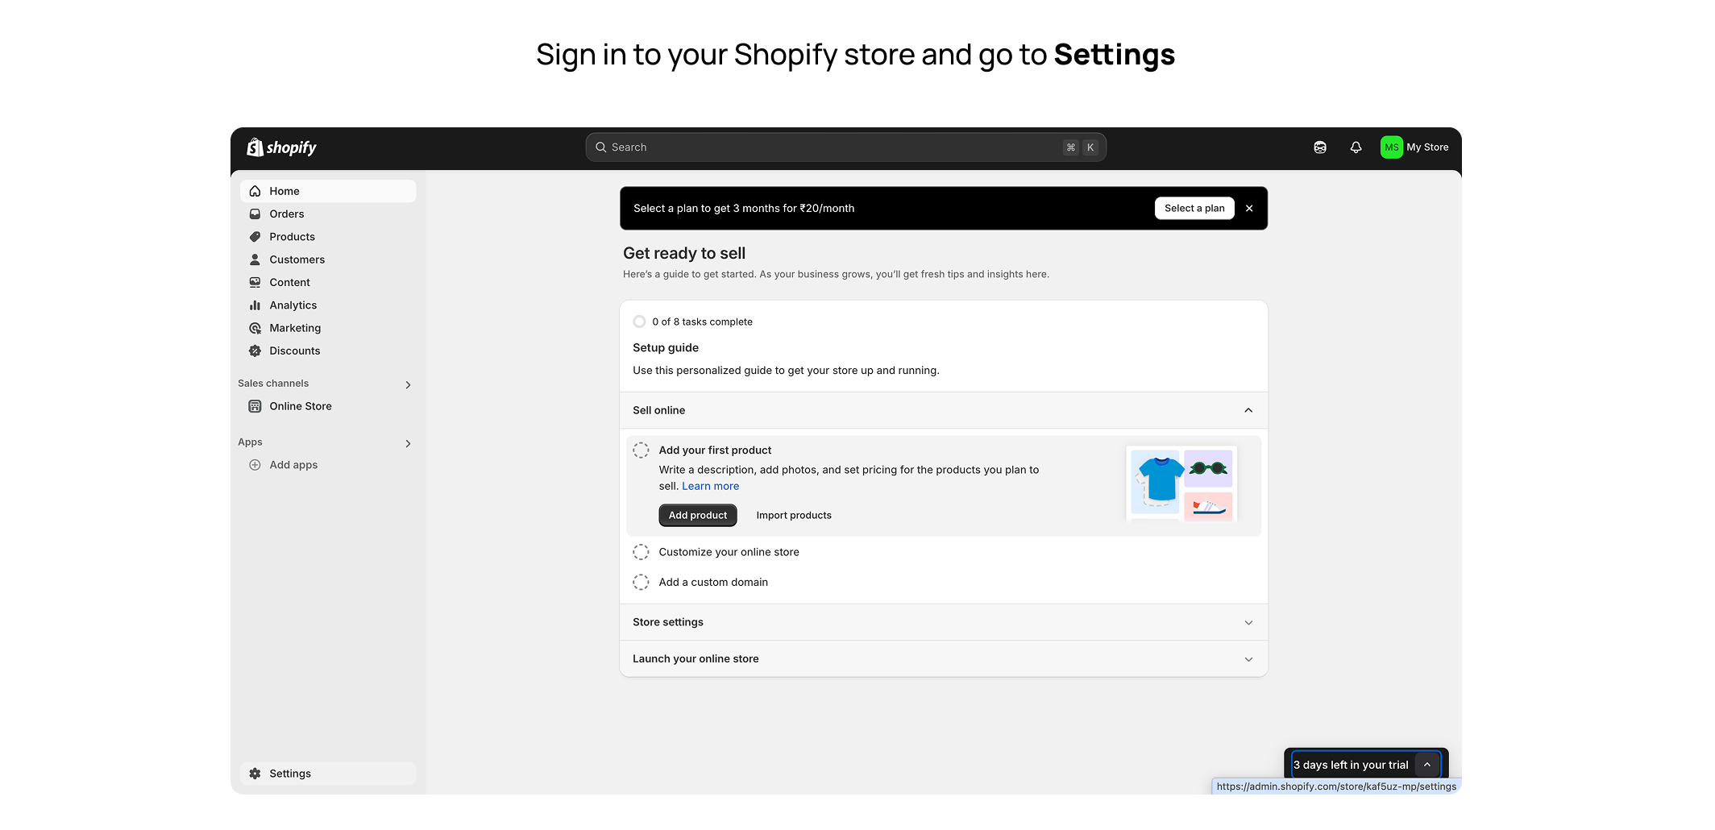1715x830 pixels.
Task: Expand the Store settings section
Action: (1248, 622)
